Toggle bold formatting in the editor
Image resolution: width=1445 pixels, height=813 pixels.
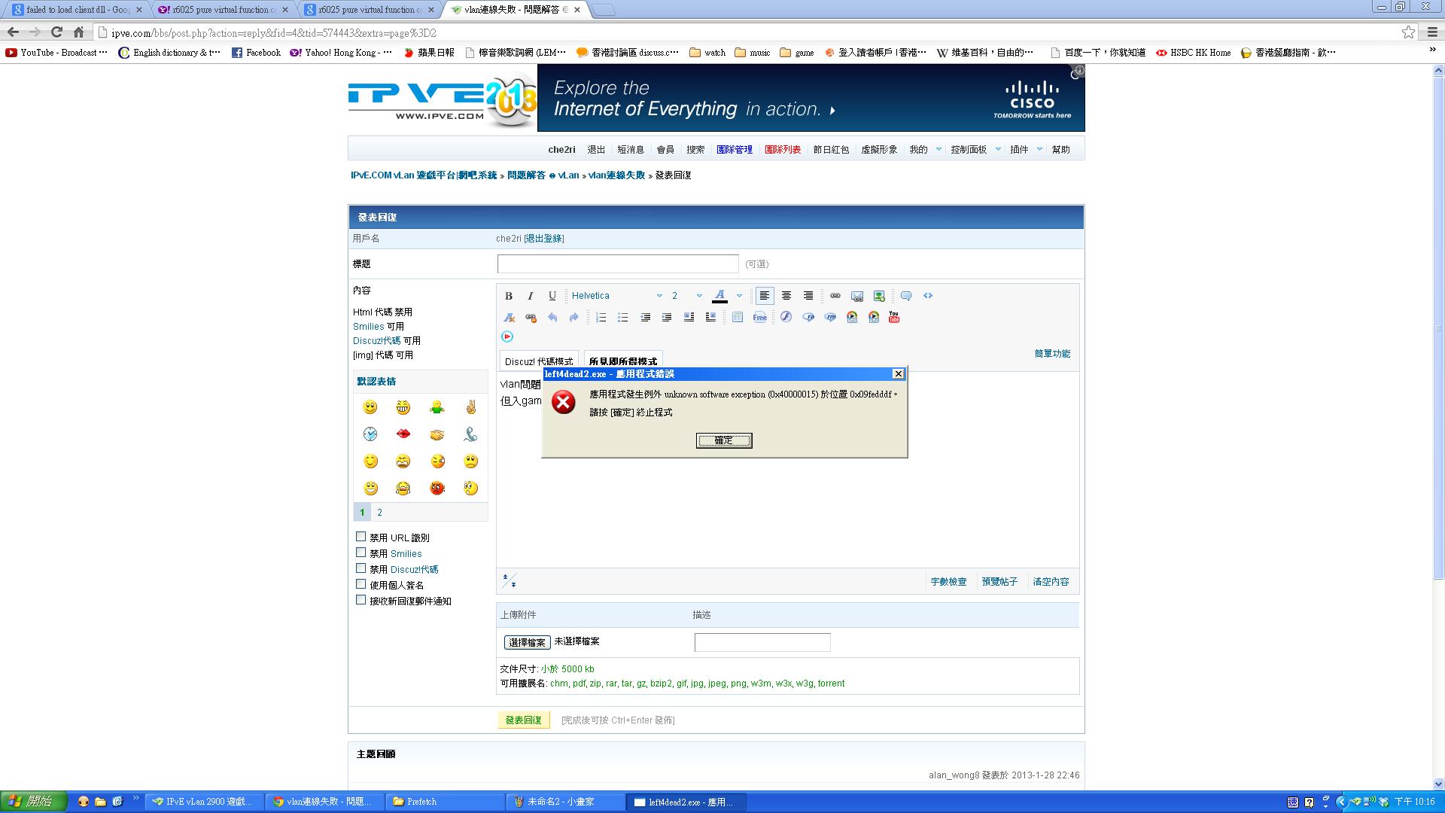[x=509, y=296]
